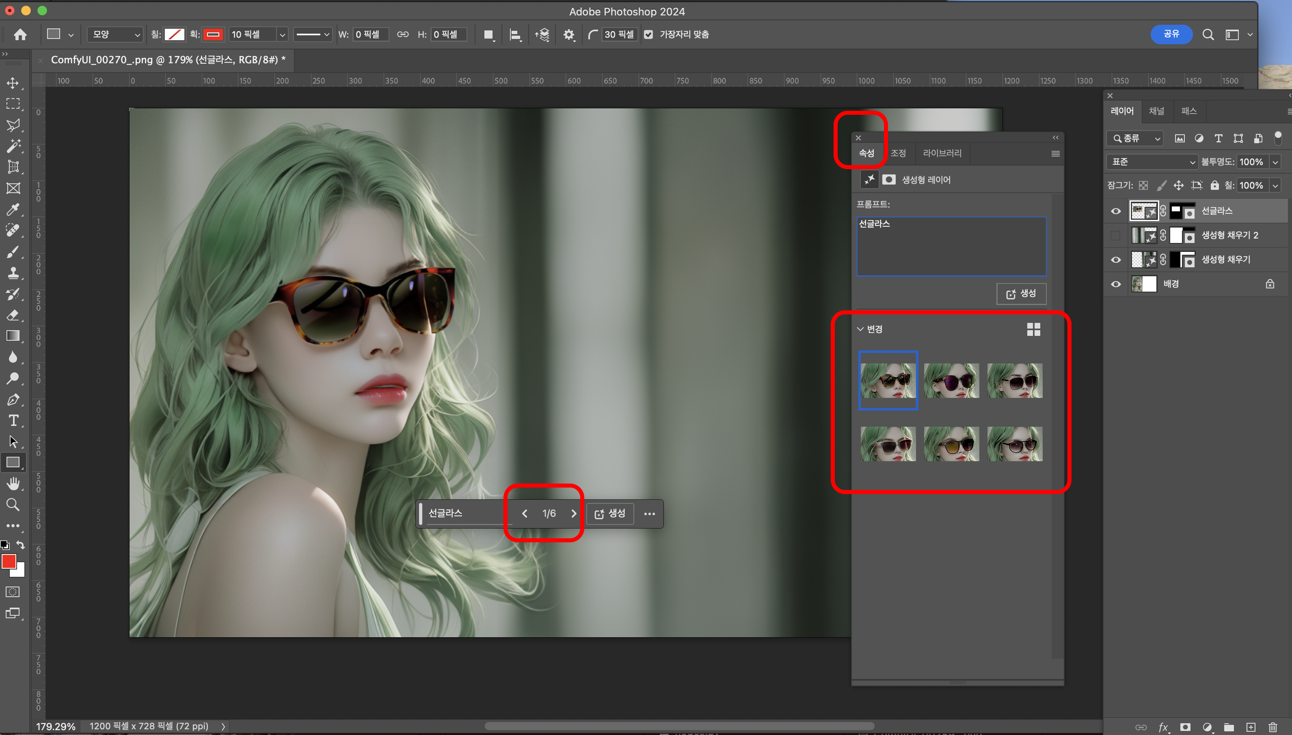Viewport: 1292px width, 735px height.
Task: Open the 라이브러리 tab
Action: [x=942, y=153]
